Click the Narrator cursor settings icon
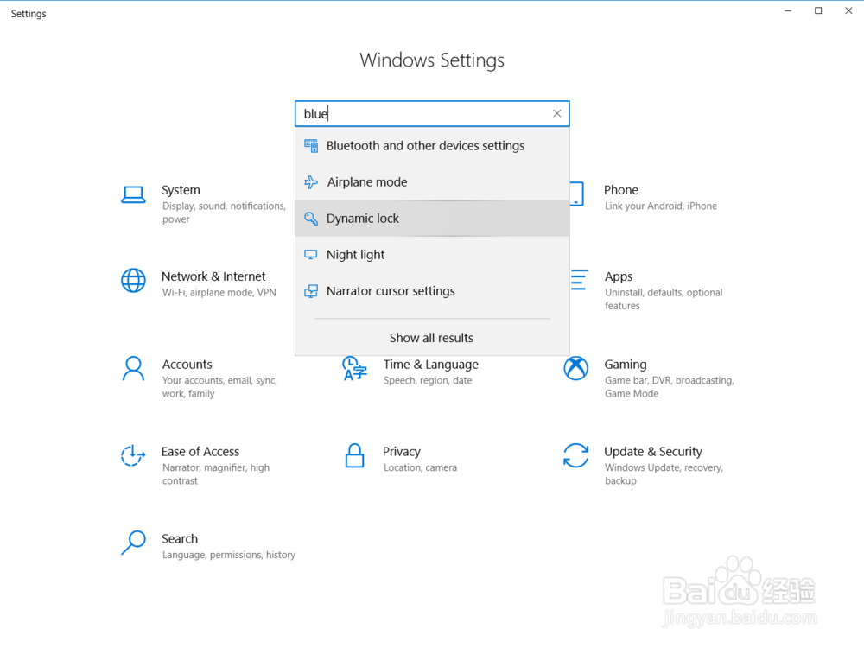Screen dimensions: 864x648 (311, 291)
